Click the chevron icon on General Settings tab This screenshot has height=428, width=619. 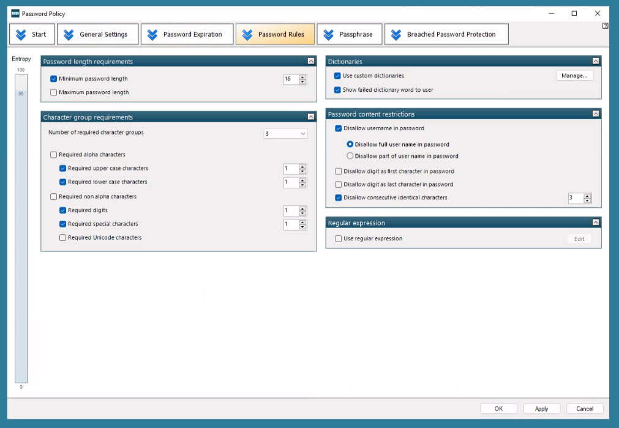[x=69, y=35]
